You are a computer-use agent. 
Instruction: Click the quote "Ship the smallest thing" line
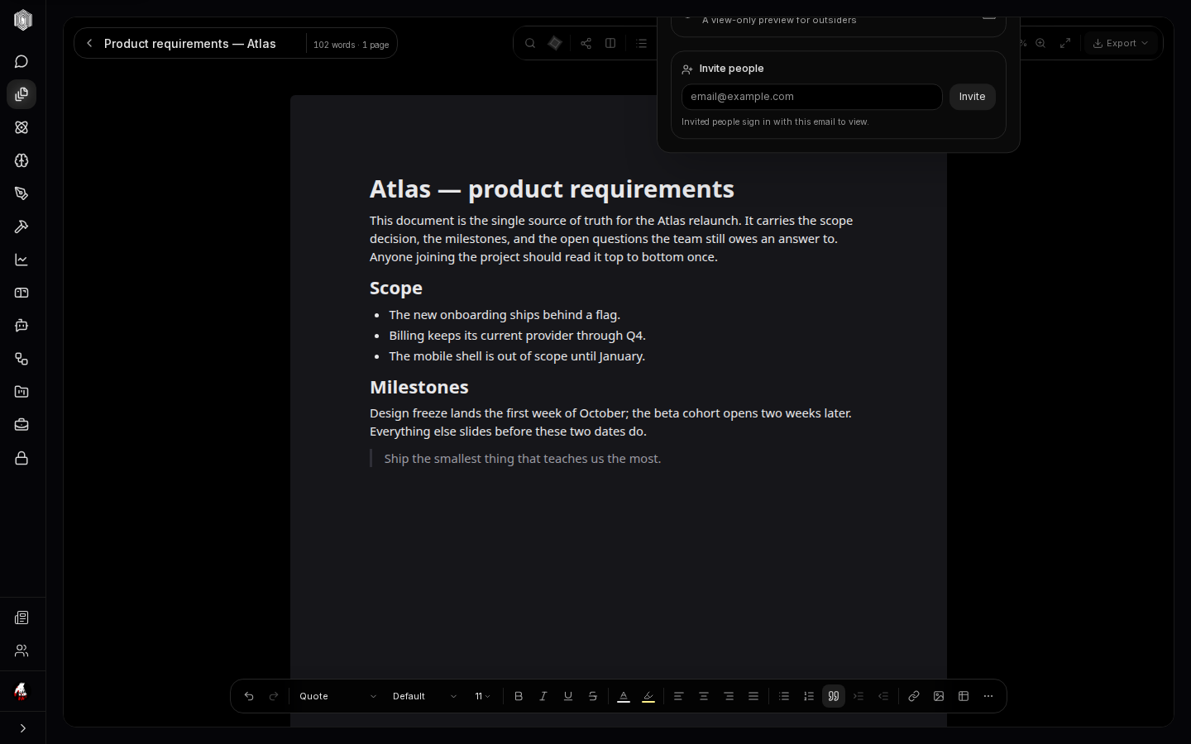523,459
